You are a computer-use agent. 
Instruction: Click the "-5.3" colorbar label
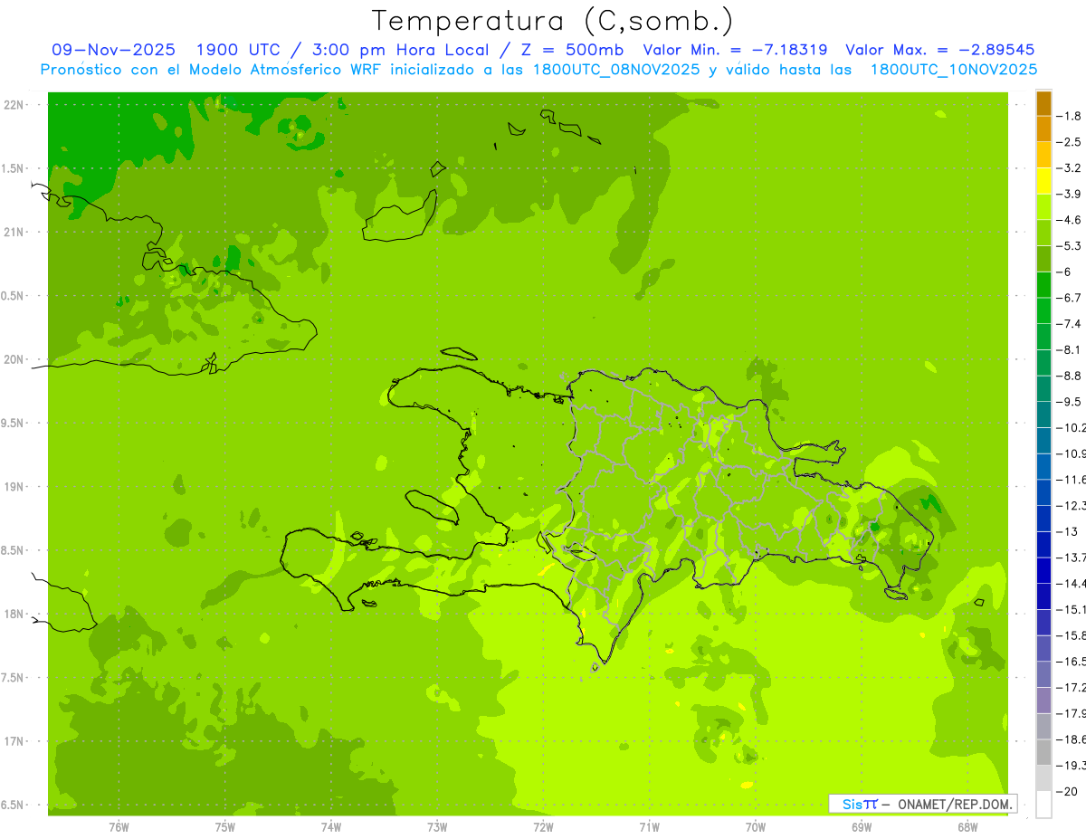(x=1069, y=246)
